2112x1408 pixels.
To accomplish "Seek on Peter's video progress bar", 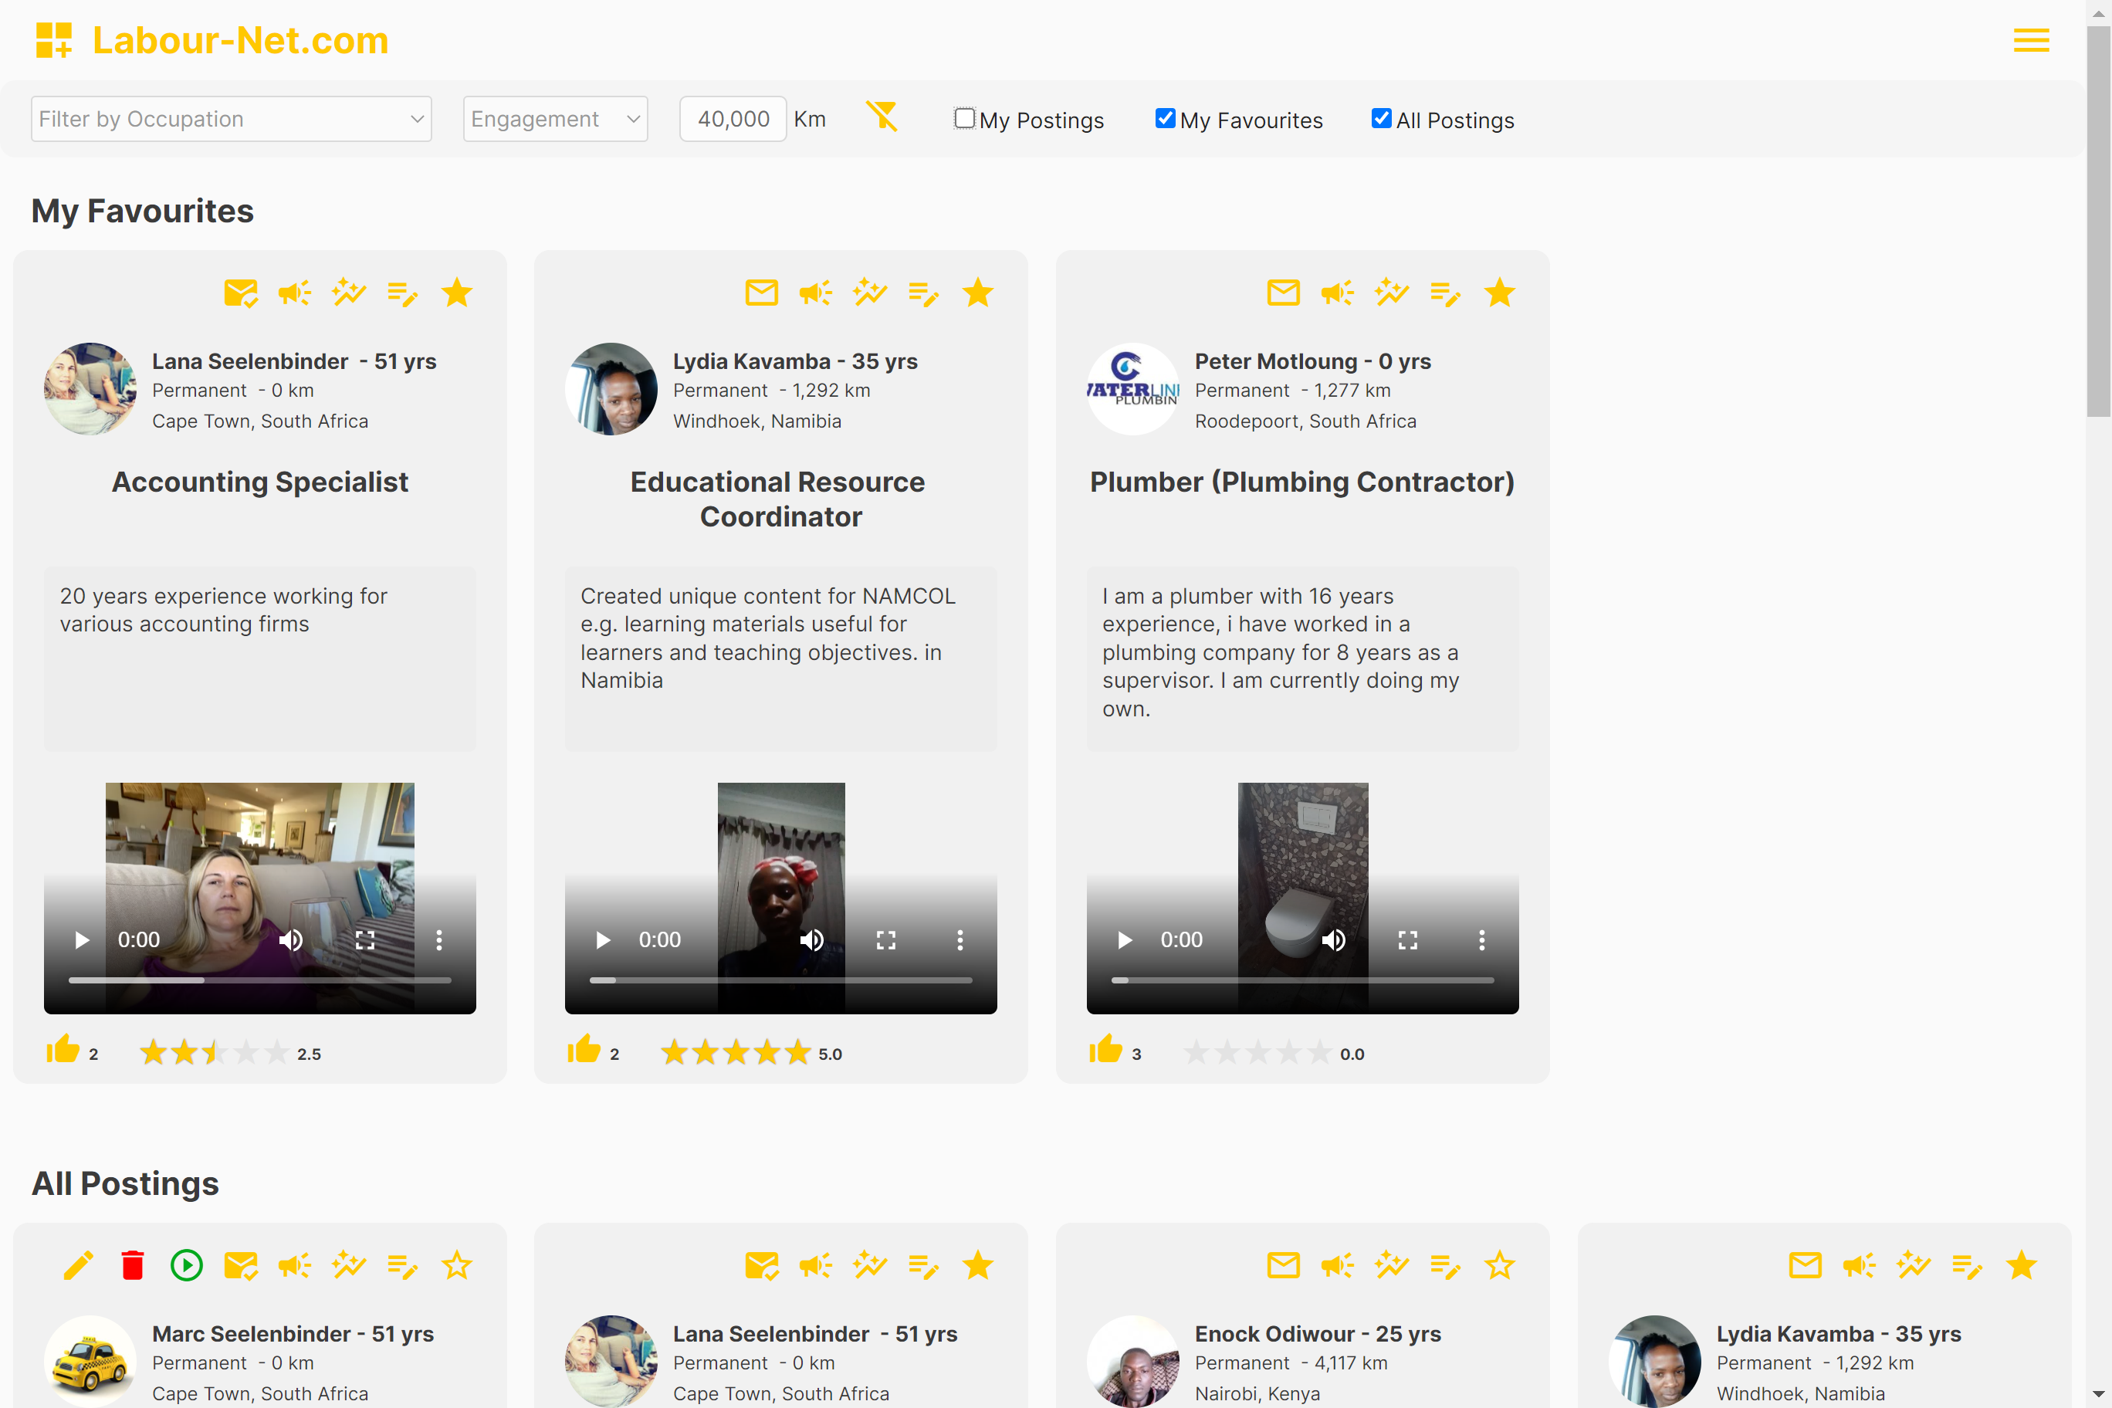I will pyautogui.click(x=1302, y=980).
